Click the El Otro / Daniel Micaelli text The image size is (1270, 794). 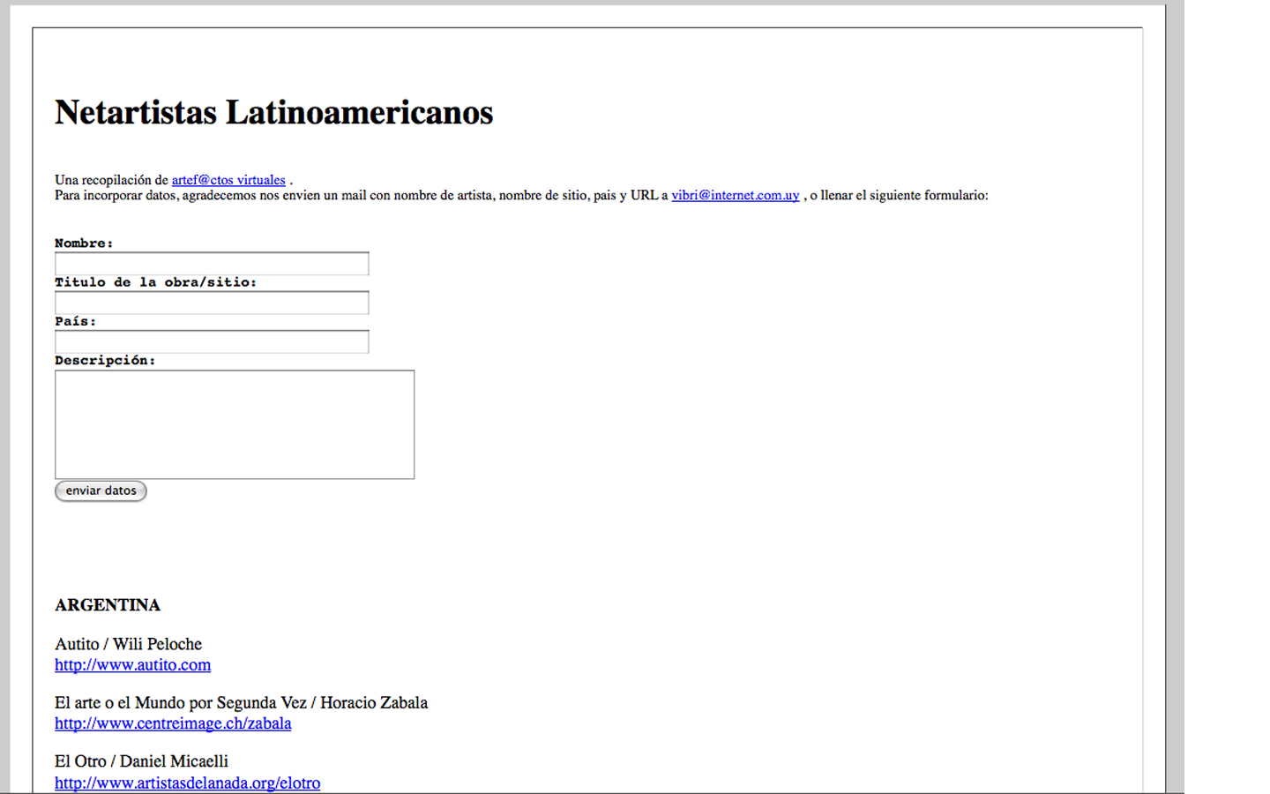tap(141, 761)
